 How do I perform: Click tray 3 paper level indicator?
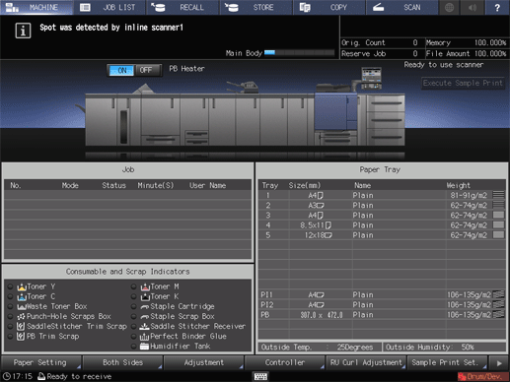tap(498, 216)
